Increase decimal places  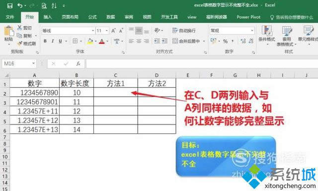(x=243, y=41)
